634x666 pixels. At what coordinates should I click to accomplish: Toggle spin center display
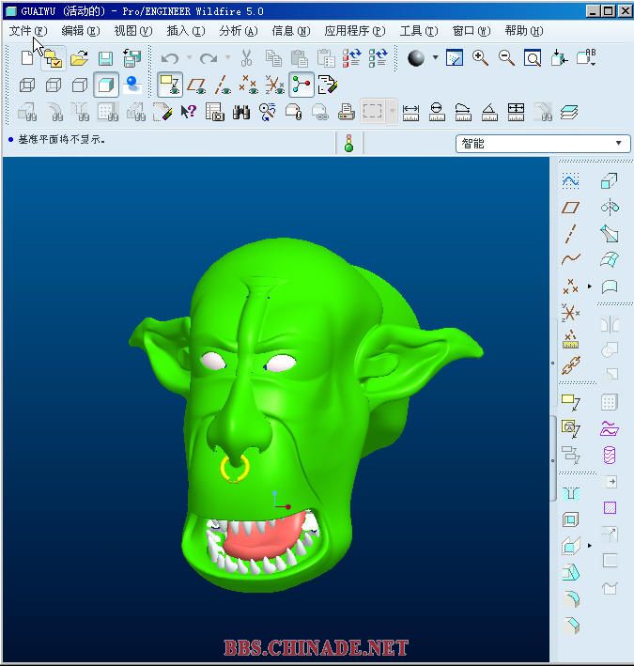(302, 85)
